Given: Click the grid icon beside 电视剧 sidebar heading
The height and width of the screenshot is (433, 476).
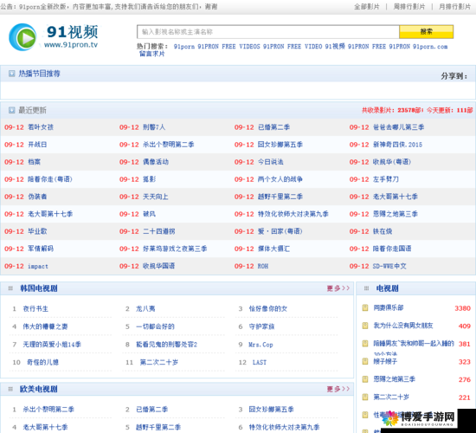Looking at the screenshot, I should (x=366, y=288).
